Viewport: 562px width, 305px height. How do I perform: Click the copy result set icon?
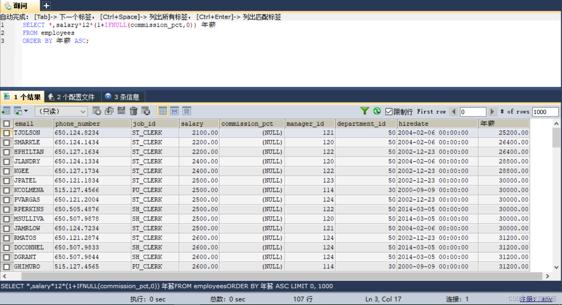click(18, 111)
